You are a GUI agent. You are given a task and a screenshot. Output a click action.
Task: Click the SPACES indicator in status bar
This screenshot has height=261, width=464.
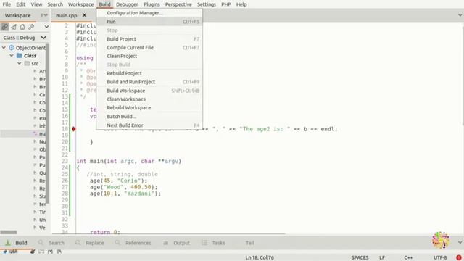[x=360, y=258]
